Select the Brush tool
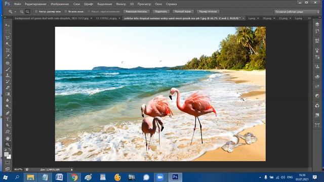 click(8, 69)
